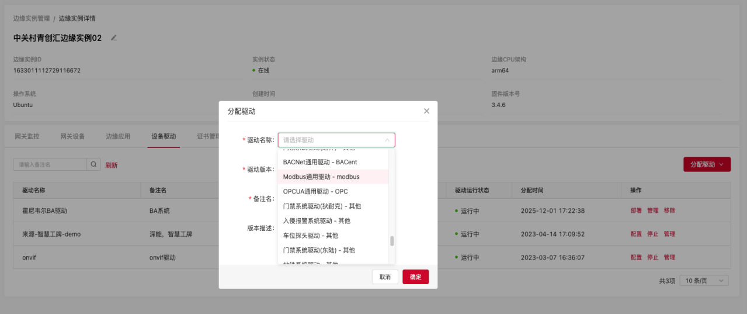Pick 车位探头驱动 - 其他 option
747x314 pixels.
coord(333,235)
